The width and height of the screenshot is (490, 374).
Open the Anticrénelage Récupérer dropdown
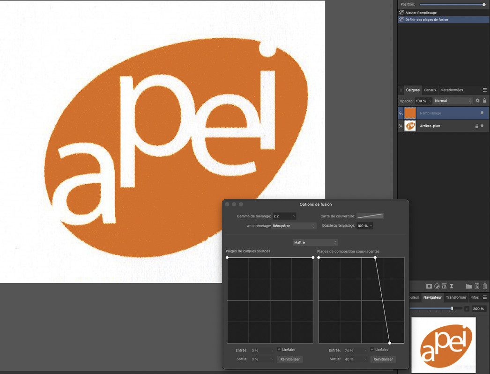coord(294,226)
